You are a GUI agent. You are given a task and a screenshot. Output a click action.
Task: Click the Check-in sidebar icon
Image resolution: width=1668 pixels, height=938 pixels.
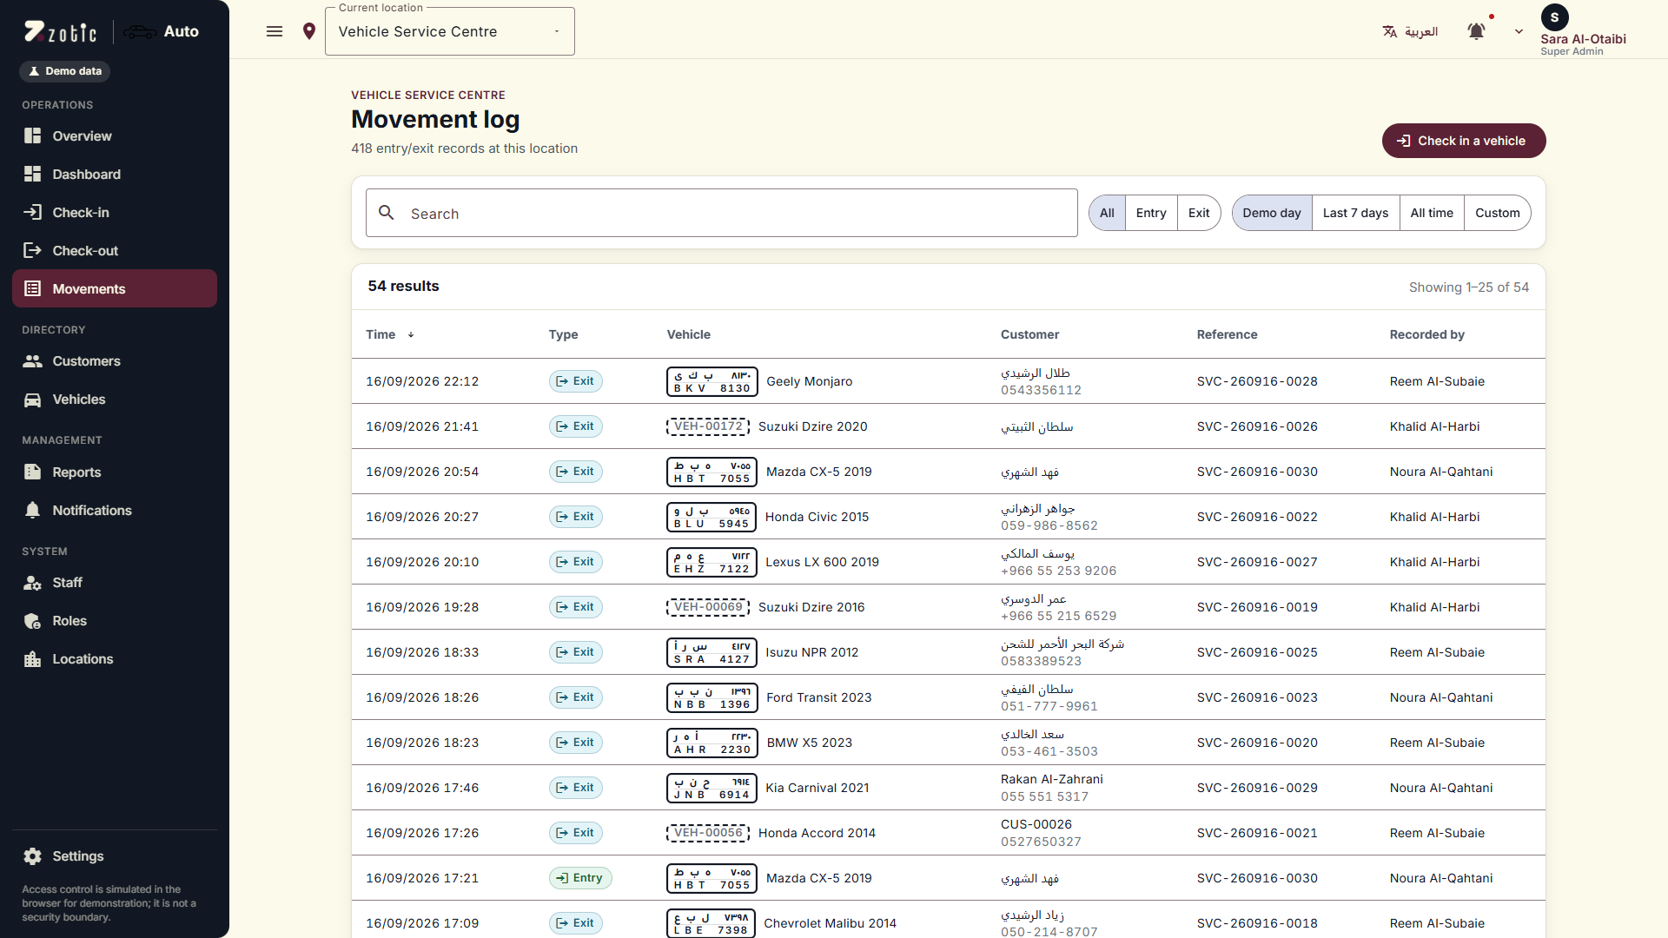(33, 212)
